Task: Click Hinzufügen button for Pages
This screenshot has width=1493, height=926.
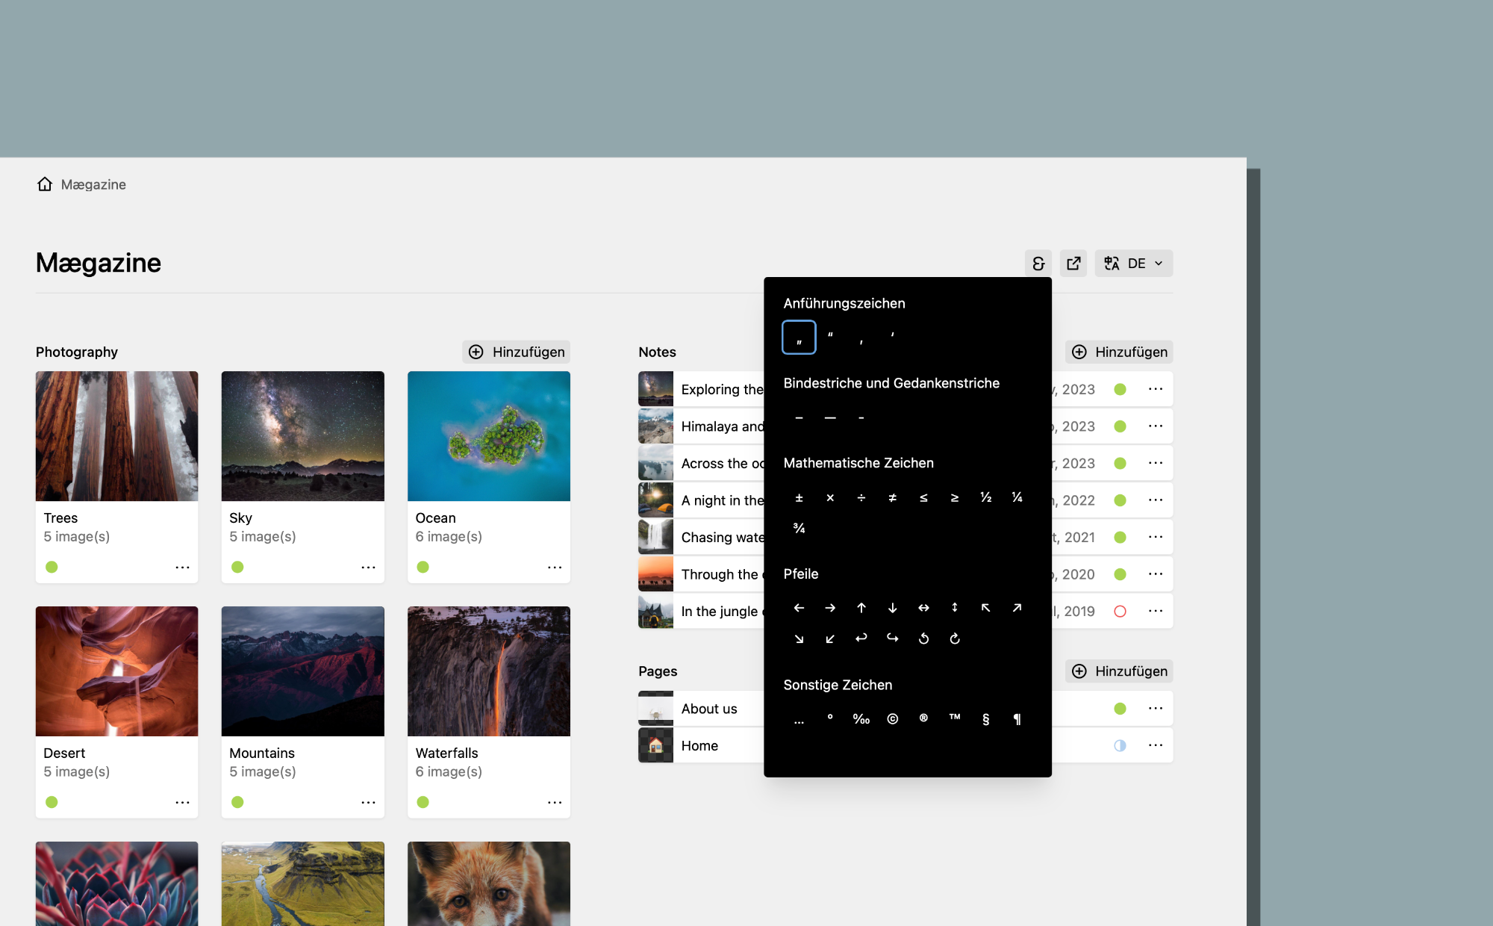Action: (x=1119, y=671)
